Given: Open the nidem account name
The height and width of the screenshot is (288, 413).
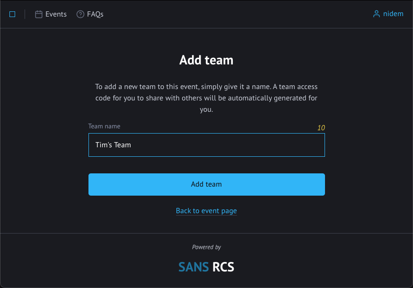Looking at the screenshot, I should point(393,14).
